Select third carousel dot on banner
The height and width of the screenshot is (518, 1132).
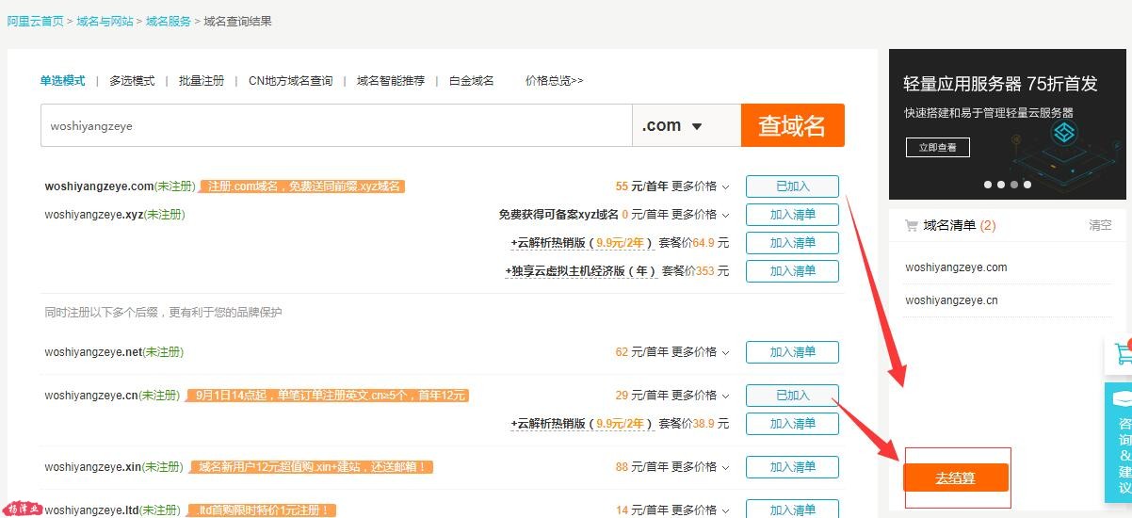pyautogui.click(x=1014, y=185)
